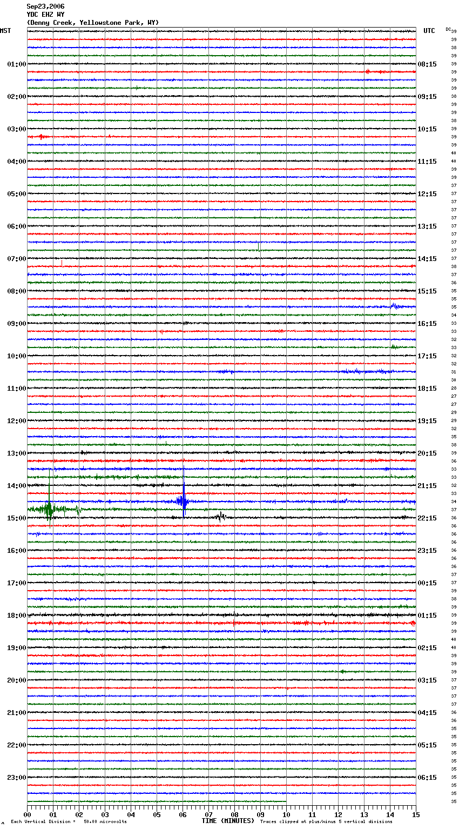This screenshot has width=459, height=829.
Task: Select the 06:00 MST time label
Action: coord(16,226)
